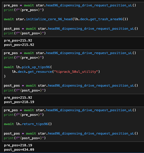Click the await keyword before lh.pick_up_tips96
Screen dimensions: 144x153
pyautogui.click(x=9, y=67)
